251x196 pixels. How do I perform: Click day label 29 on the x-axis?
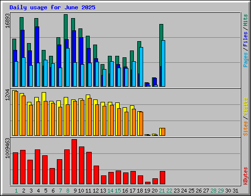click(221, 191)
